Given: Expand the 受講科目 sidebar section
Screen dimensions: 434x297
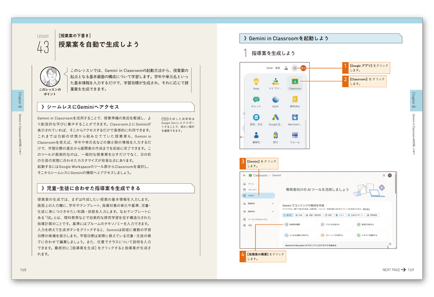Looking at the screenshot, I should (x=258, y=211).
